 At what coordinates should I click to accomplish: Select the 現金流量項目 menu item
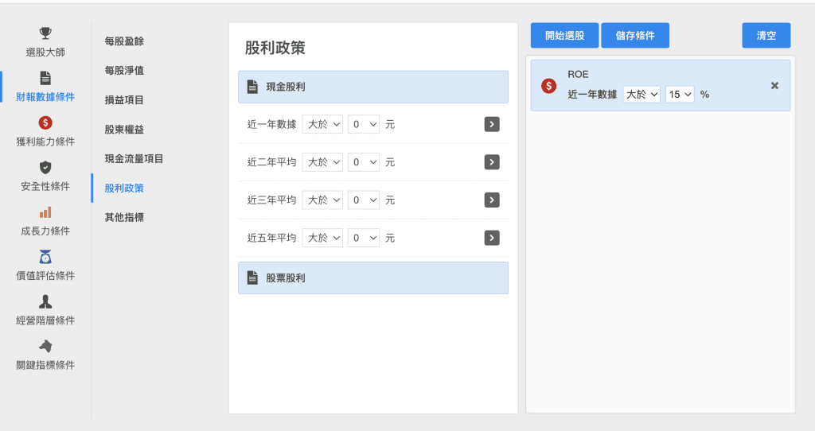[x=134, y=159]
